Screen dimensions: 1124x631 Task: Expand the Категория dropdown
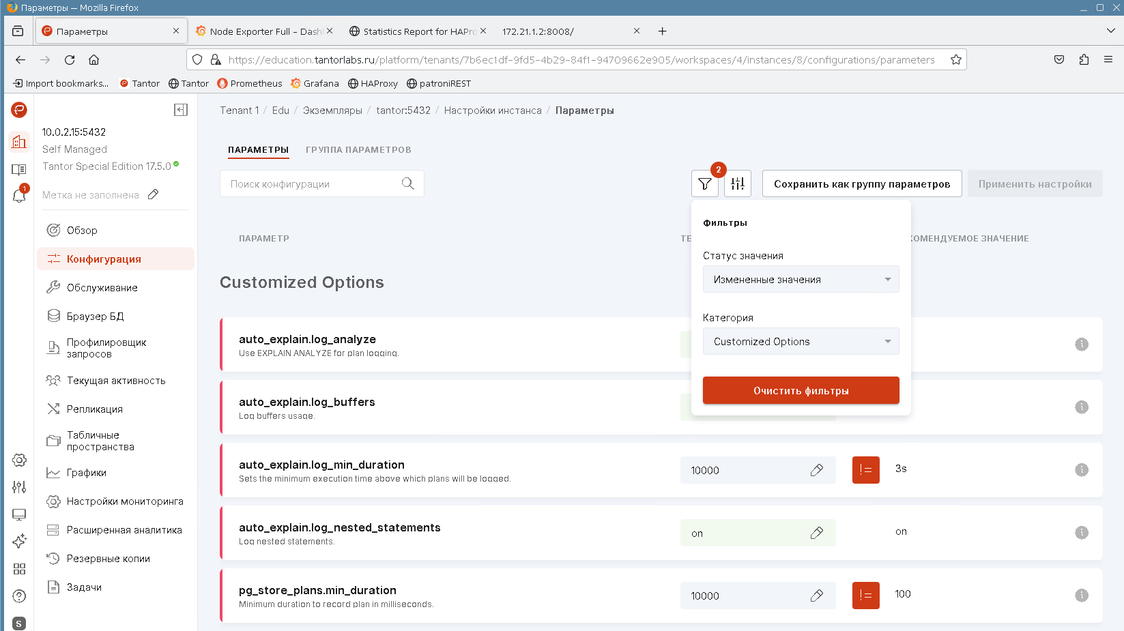pos(801,342)
